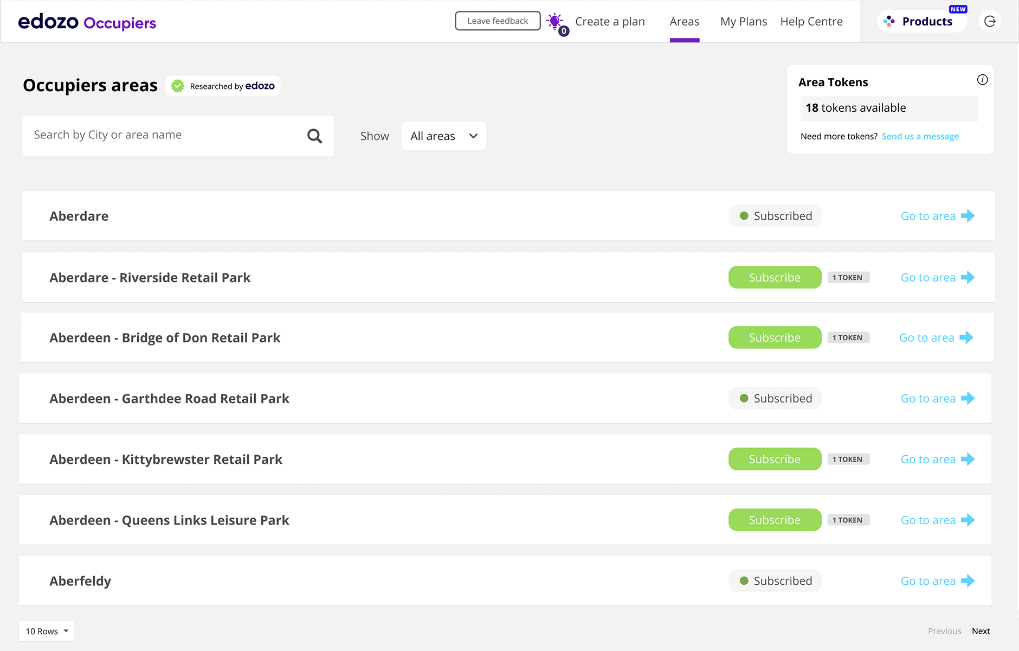Click the search magnifier icon
This screenshot has height=651, width=1019.
[x=314, y=136]
